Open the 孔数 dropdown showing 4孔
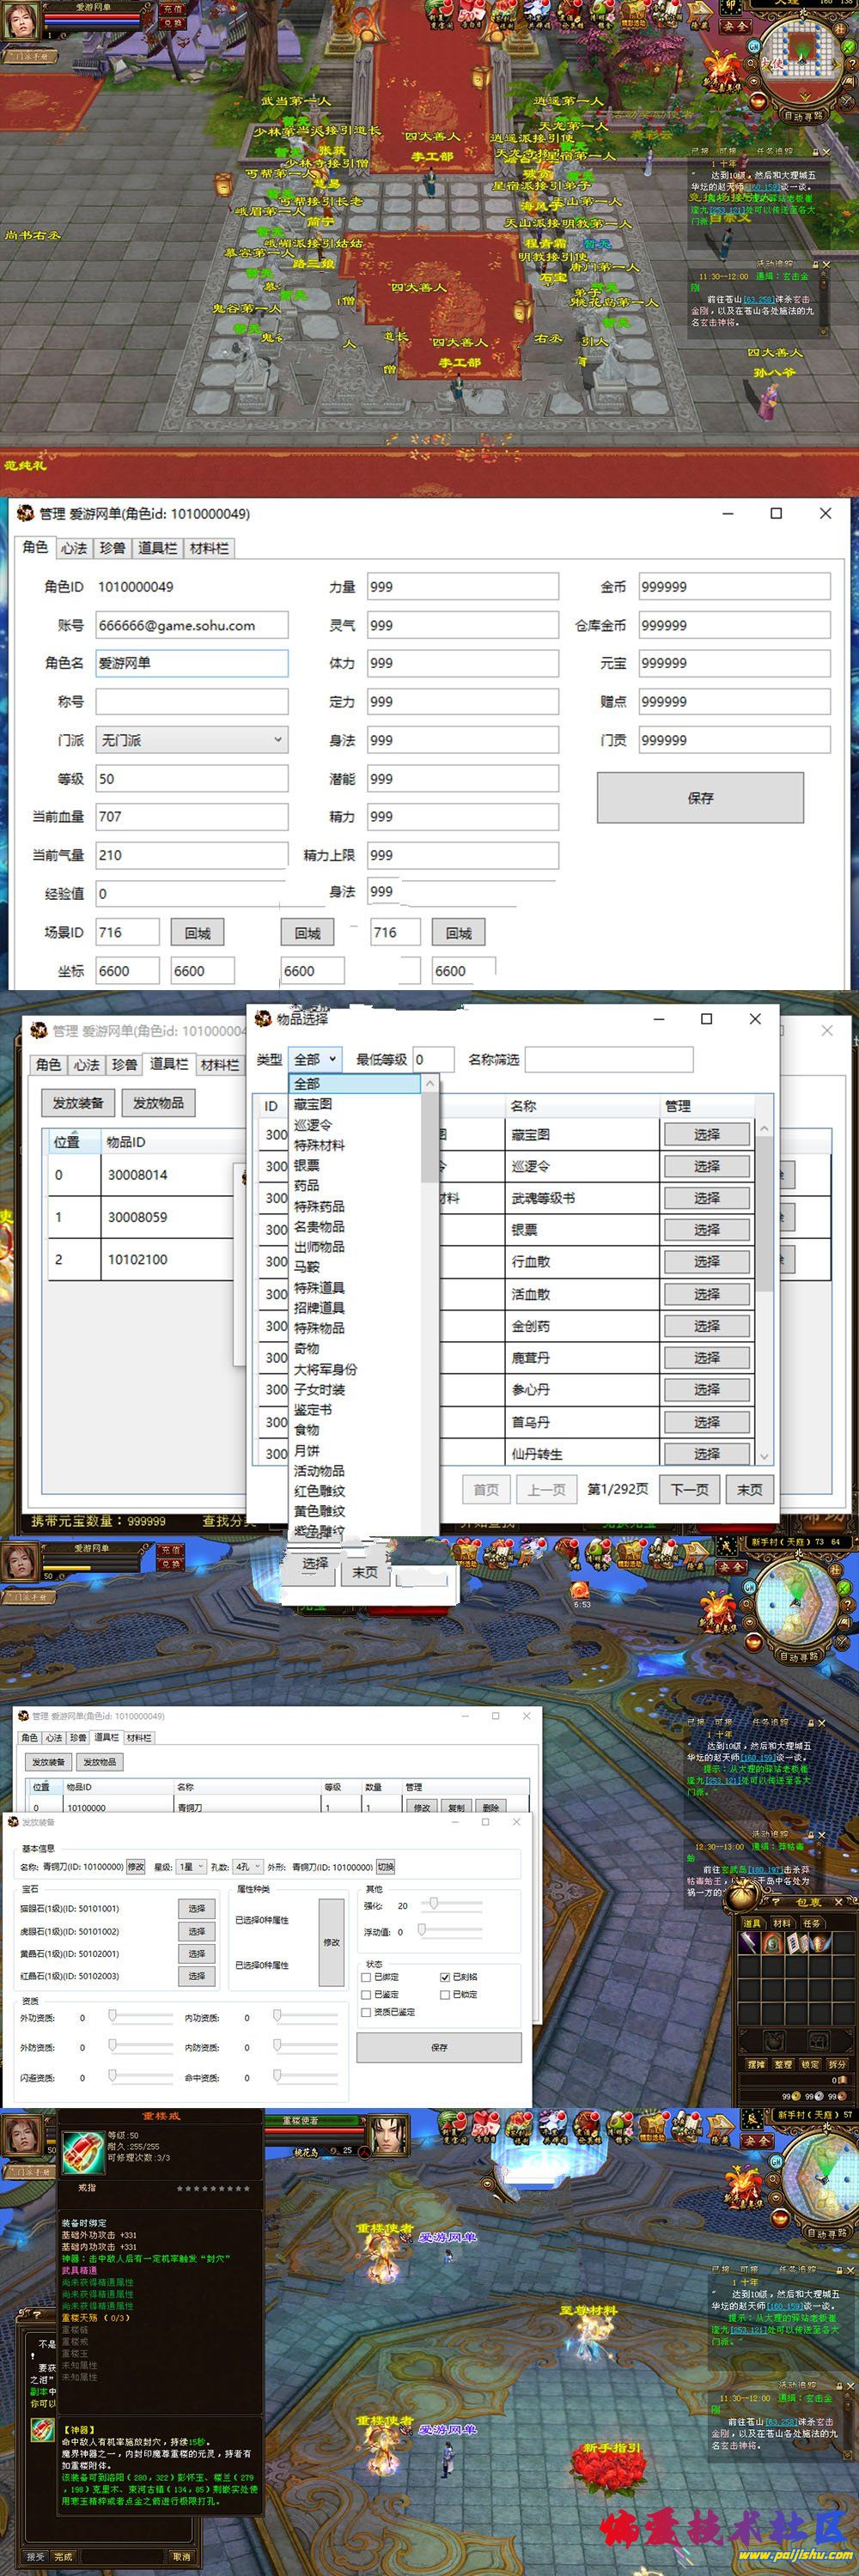The image size is (859, 2576). tap(247, 1866)
